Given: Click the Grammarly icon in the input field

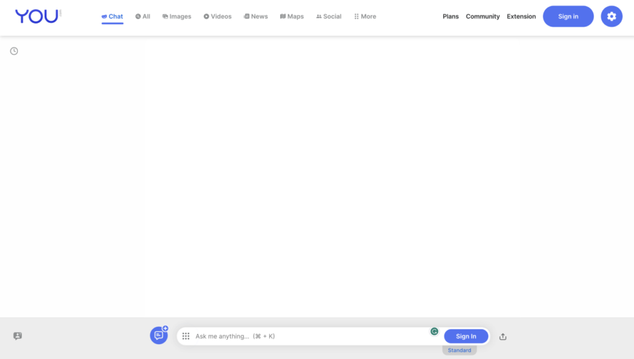Looking at the screenshot, I should point(435,332).
